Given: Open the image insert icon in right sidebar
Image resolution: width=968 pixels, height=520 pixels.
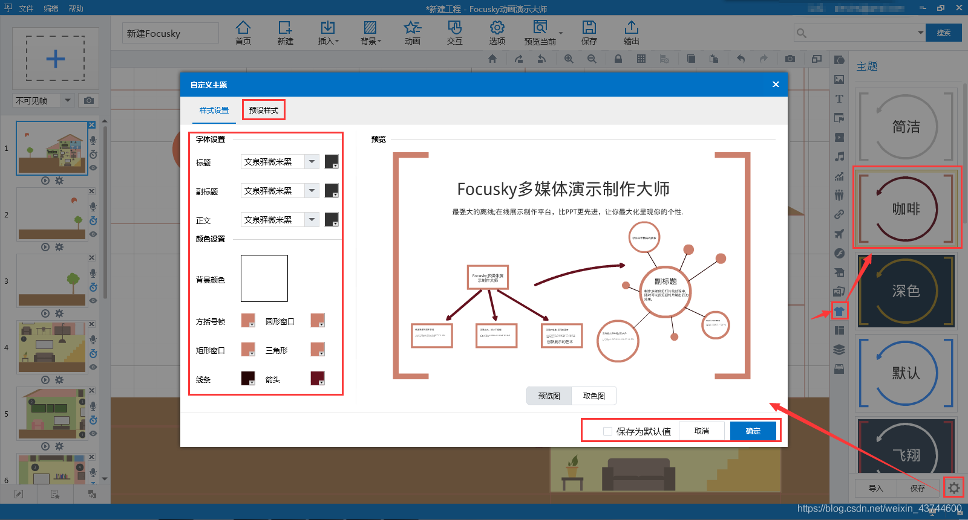Looking at the screenshot, I should tap(839, 79).
